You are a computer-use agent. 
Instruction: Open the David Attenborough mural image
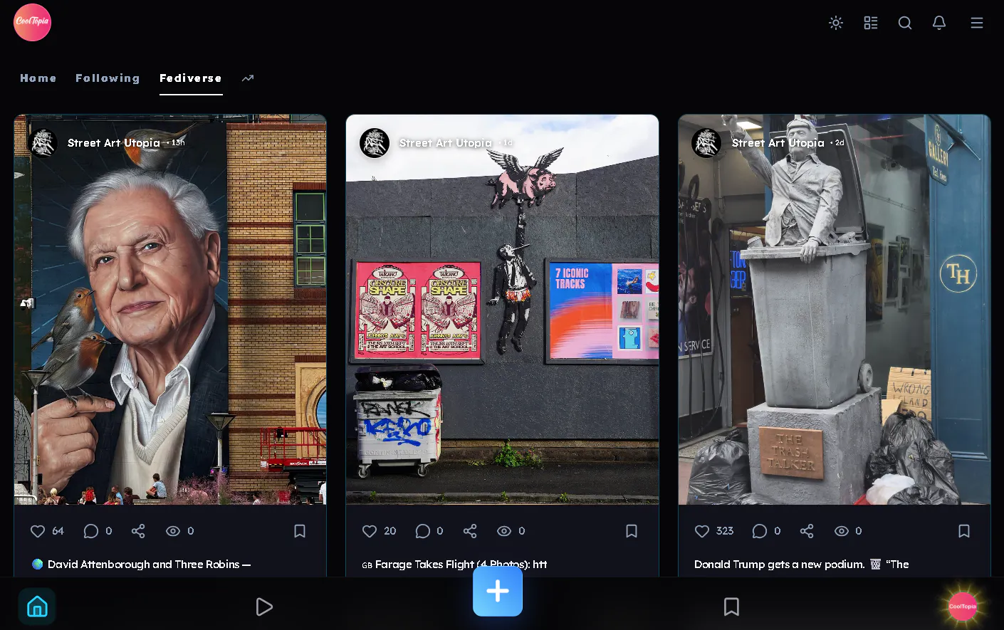[x=170, y=310]
